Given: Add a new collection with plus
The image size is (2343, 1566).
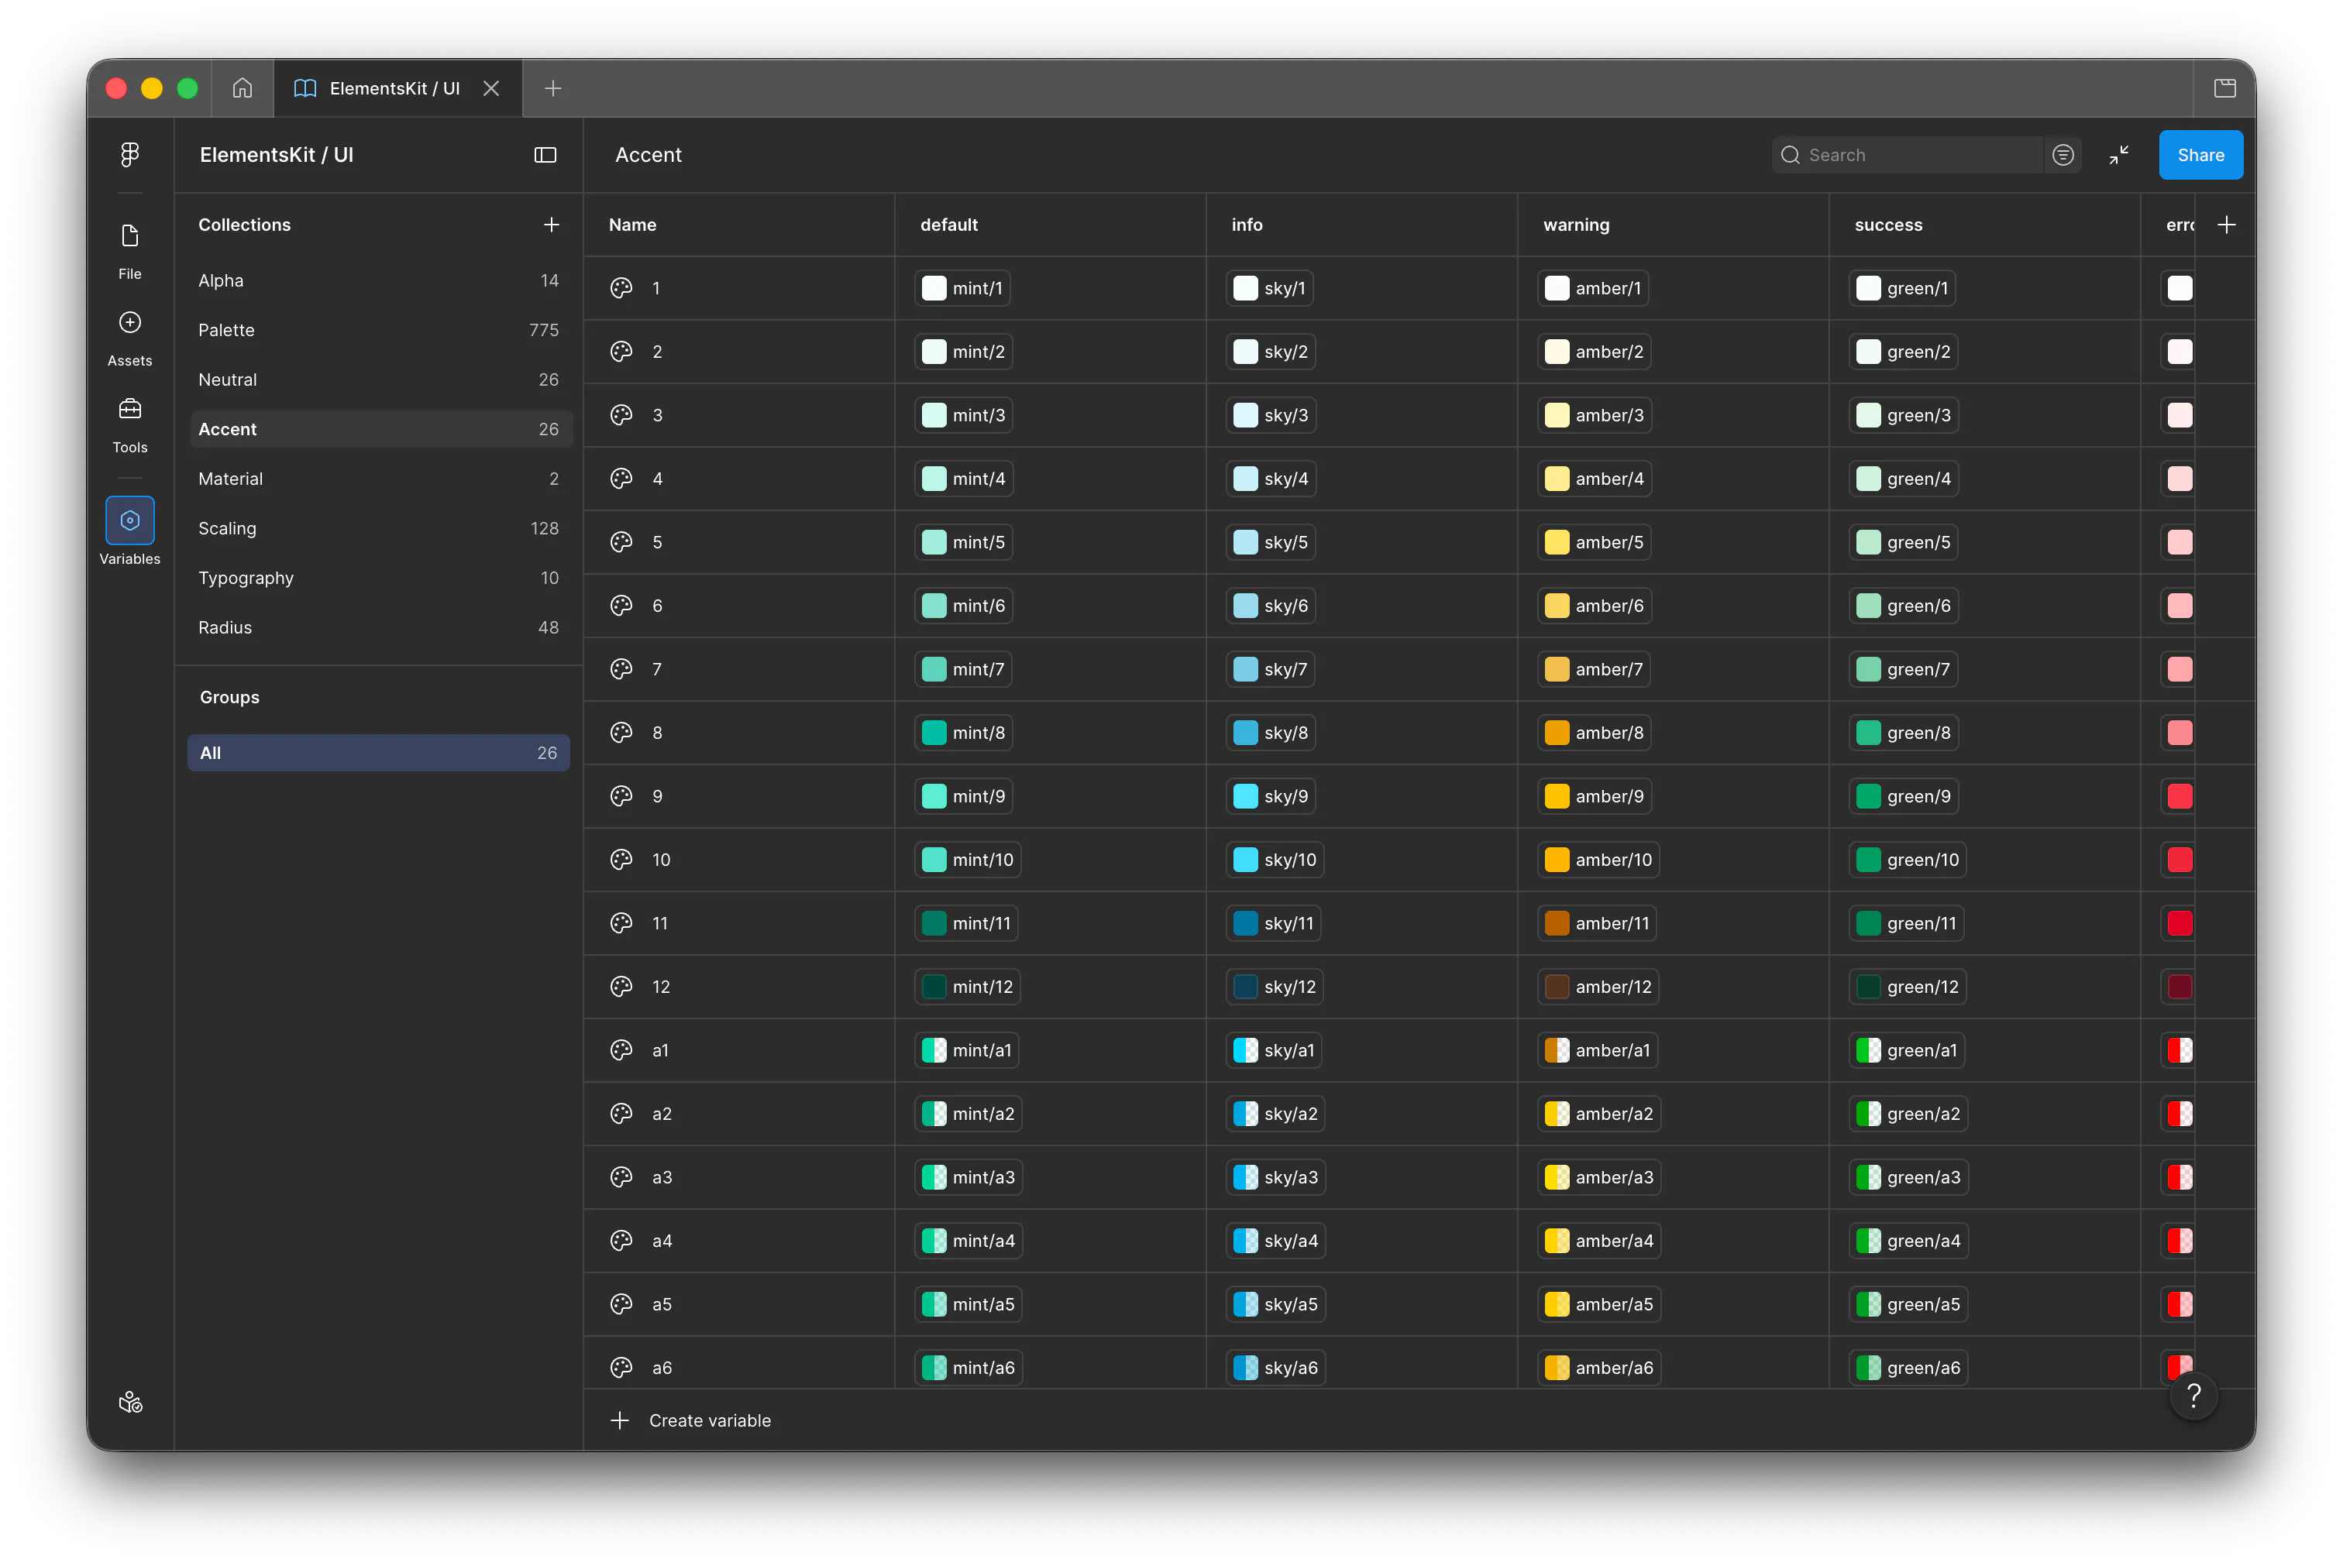Looking at the screenshot, I should [x=551, y=225].
